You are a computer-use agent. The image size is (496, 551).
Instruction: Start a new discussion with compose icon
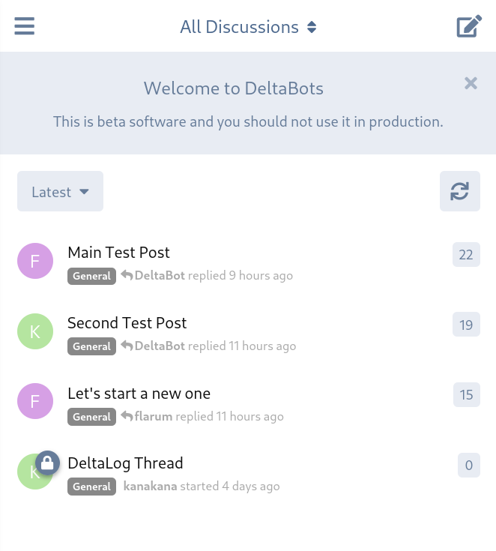pyautogui.click(x=469, y=26)
